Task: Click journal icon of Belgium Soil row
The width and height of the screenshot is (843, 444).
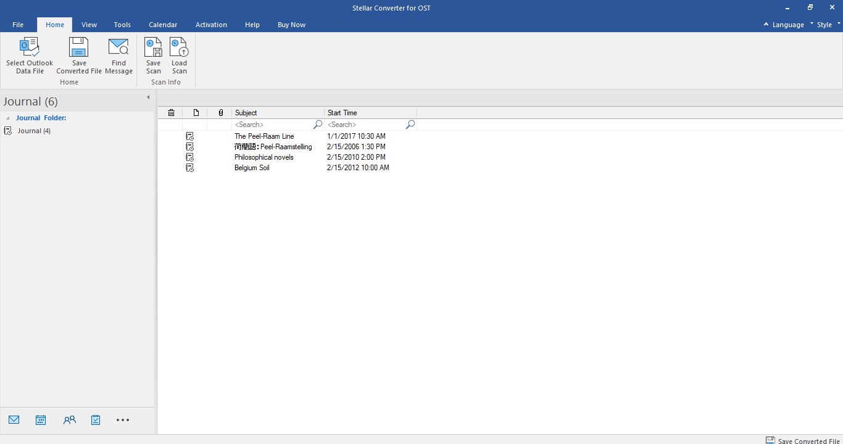Action: coord(189,168)
